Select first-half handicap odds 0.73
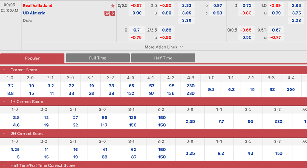The image size is (307, 168). click(246, 5)
